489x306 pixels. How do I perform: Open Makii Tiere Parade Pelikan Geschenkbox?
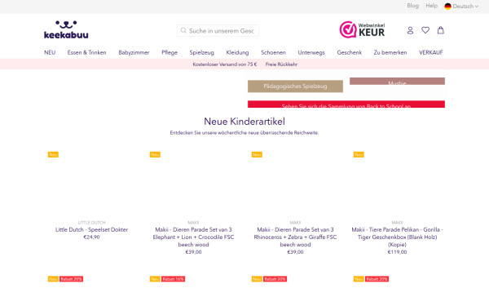397,237
